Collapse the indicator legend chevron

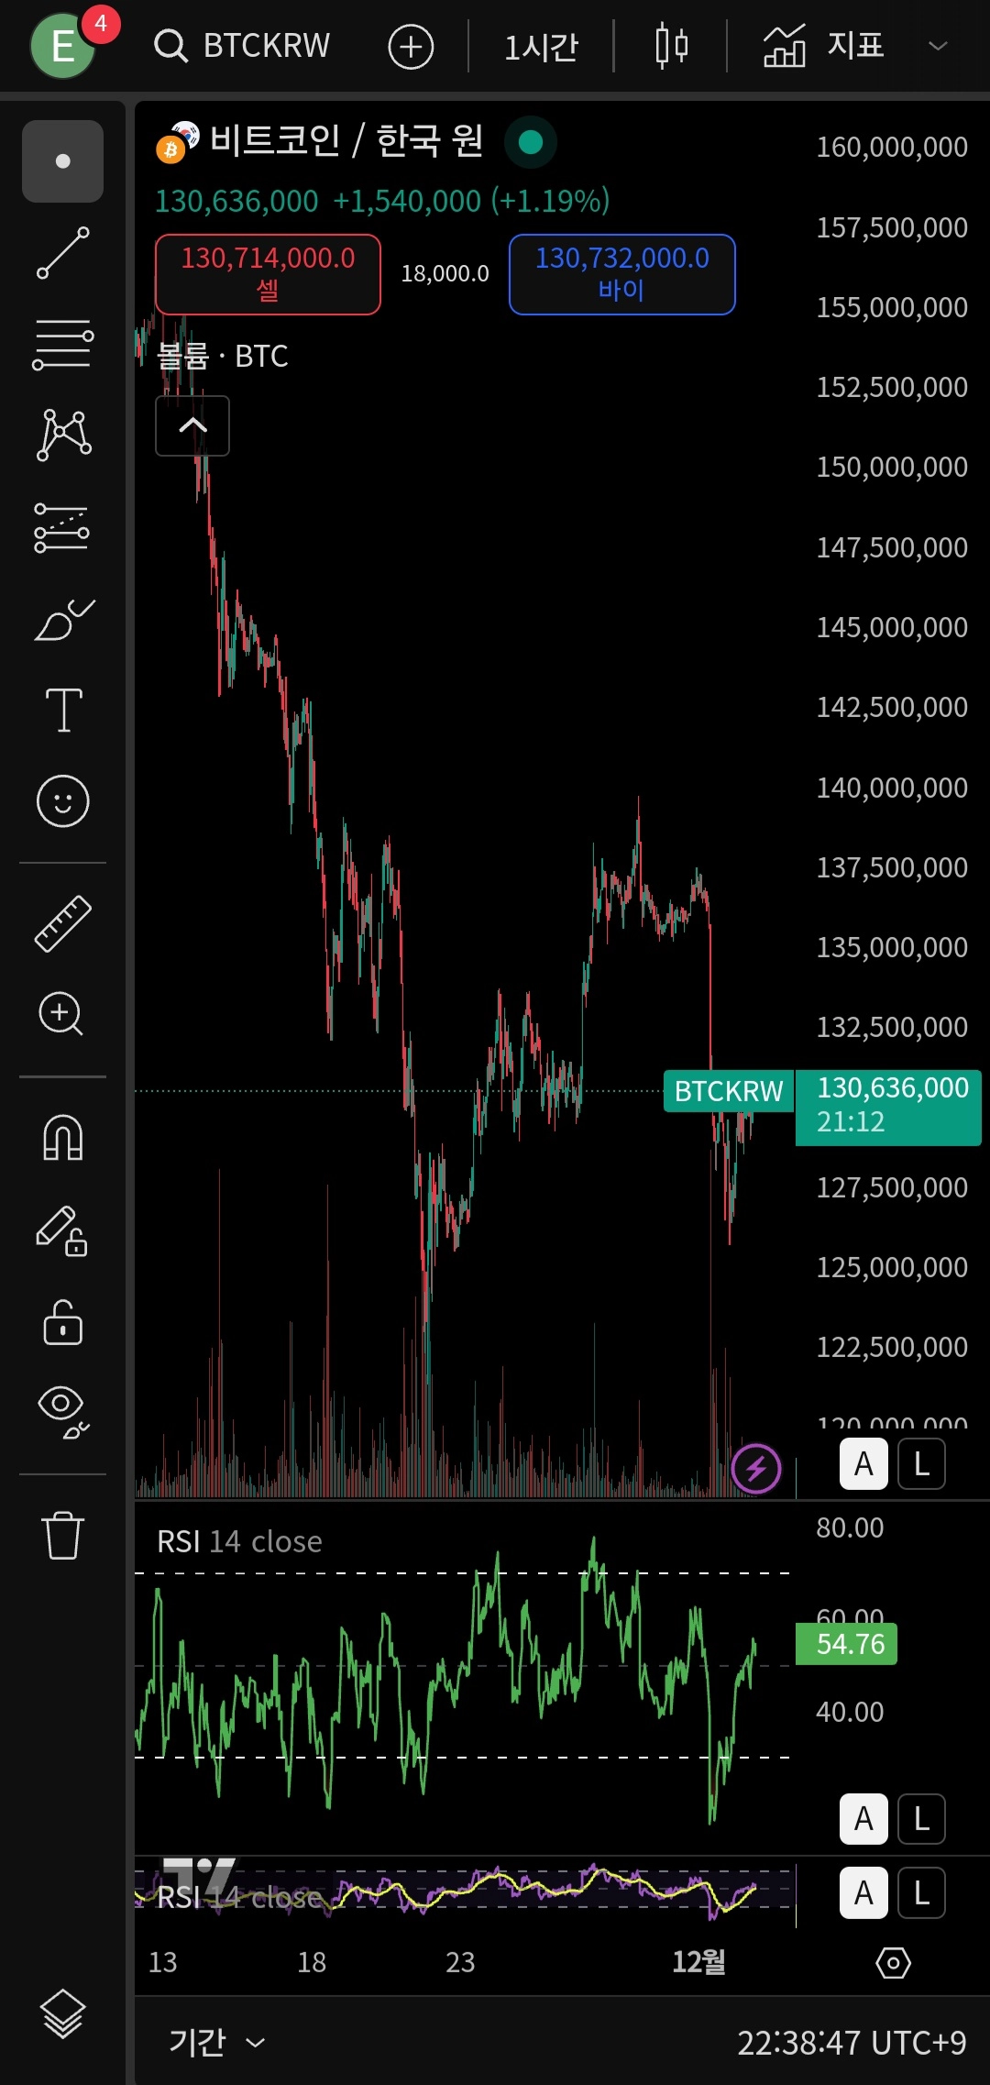[192, 425]
